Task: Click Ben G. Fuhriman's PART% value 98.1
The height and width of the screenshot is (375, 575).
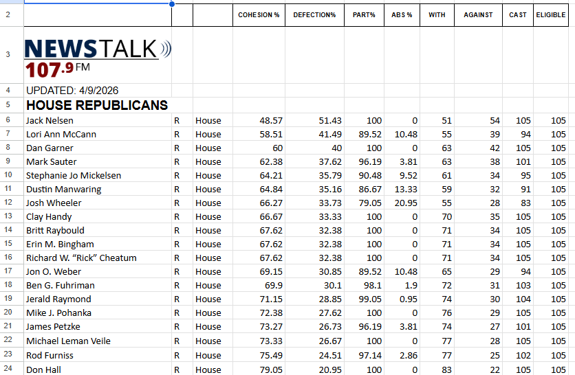Action: pyautogui.click(x=365, y=285)
